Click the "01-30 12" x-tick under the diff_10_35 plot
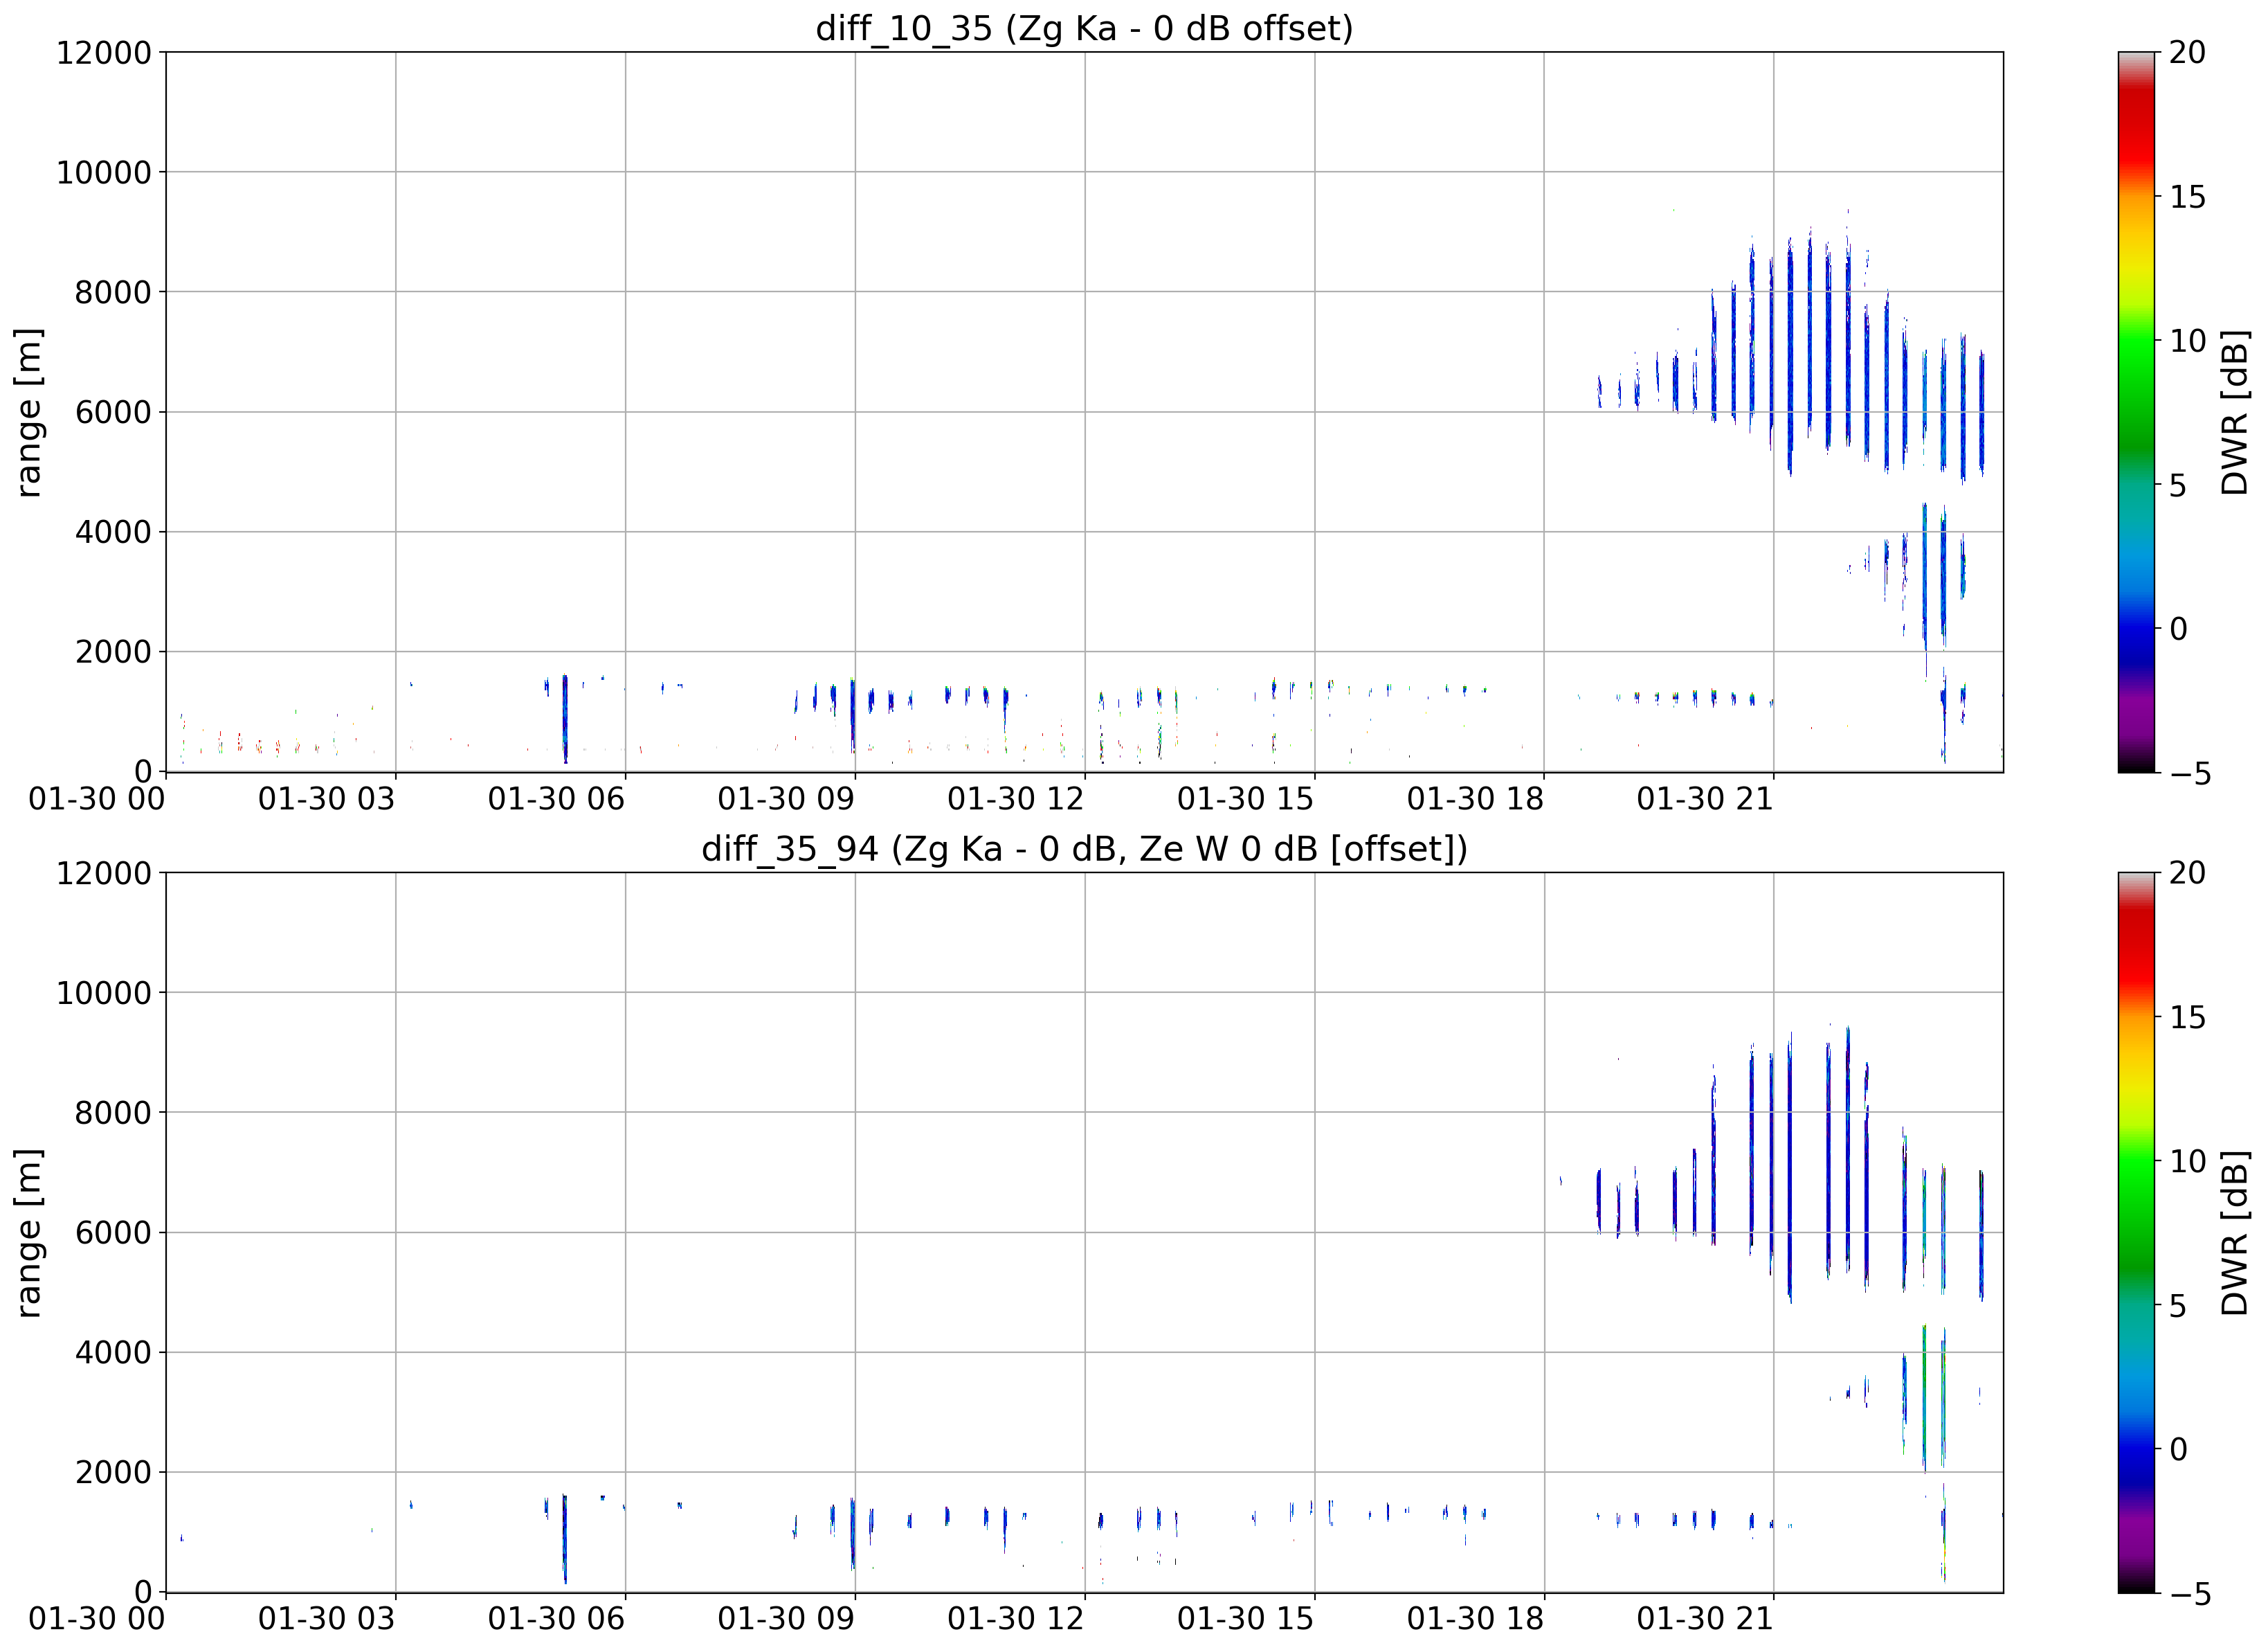 click(1016, 798)
